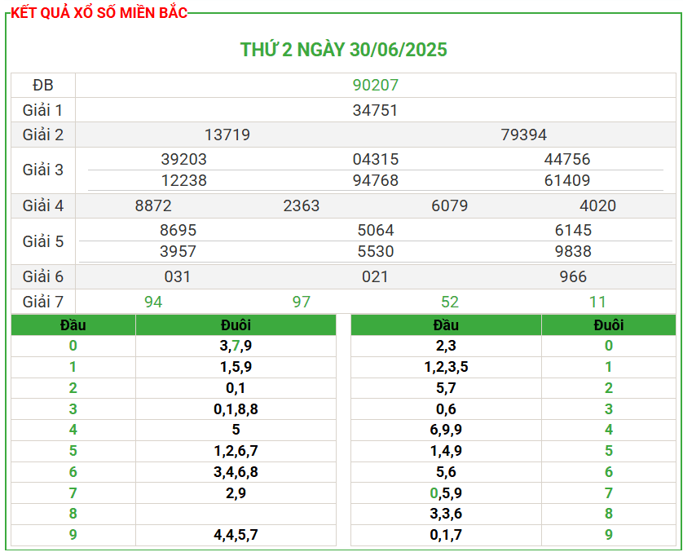This screenshot has width=683, height=552.
Task: Click the head cell '0,6'
Action: click(x=446, y=409)
